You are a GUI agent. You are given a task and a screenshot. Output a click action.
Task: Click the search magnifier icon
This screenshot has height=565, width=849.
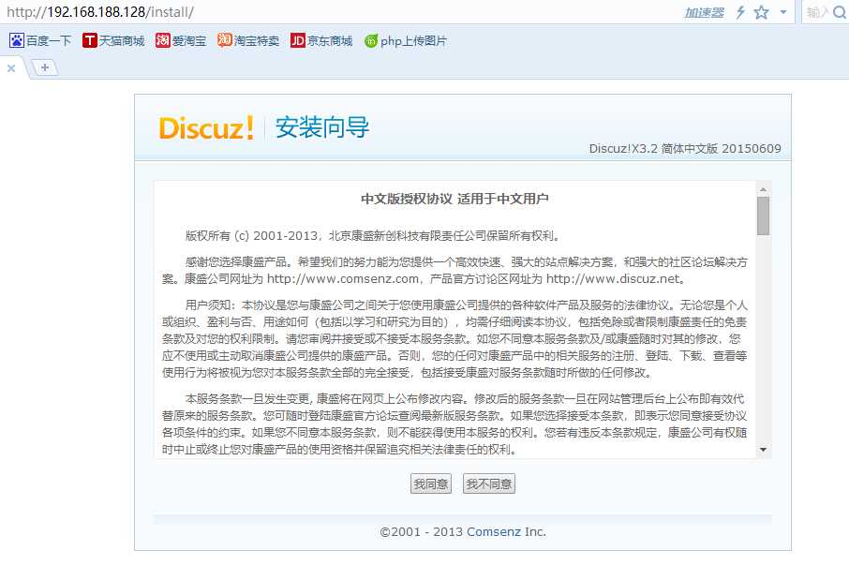840,12
